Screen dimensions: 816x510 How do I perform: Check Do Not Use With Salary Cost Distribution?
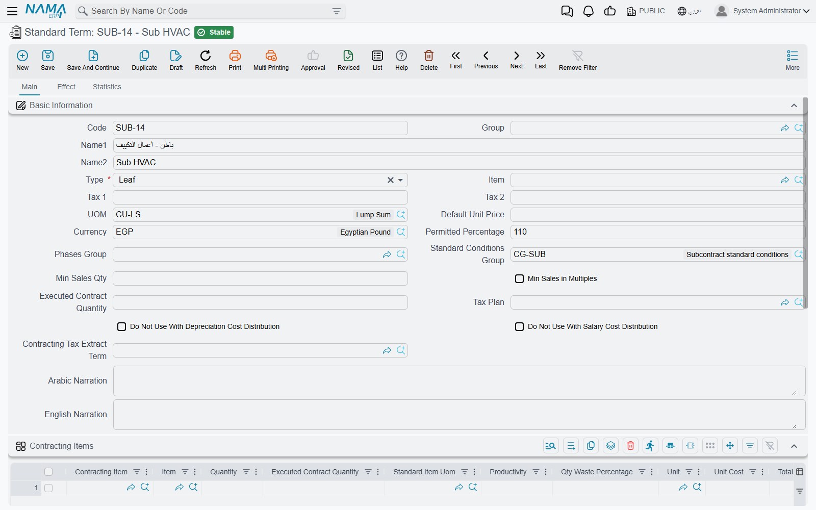point(519,326)
